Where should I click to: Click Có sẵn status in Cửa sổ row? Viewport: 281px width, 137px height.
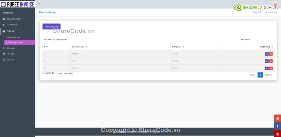175,68
